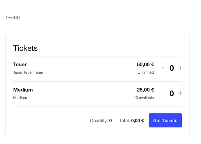Screen dimensions: 201x144
Task: Select the Teuer quantity number
Action: 172,68
